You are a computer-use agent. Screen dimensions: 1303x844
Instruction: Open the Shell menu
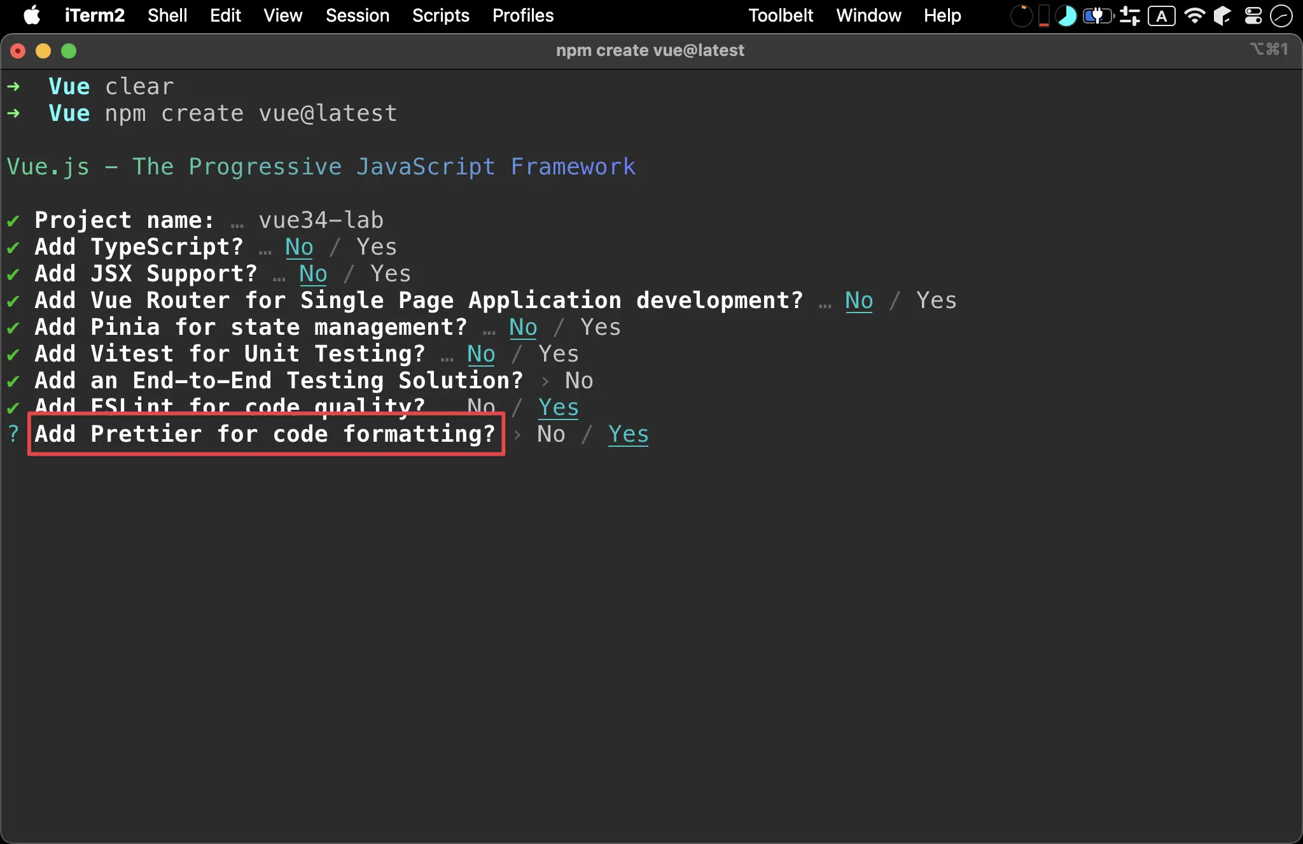click(167, 15)
